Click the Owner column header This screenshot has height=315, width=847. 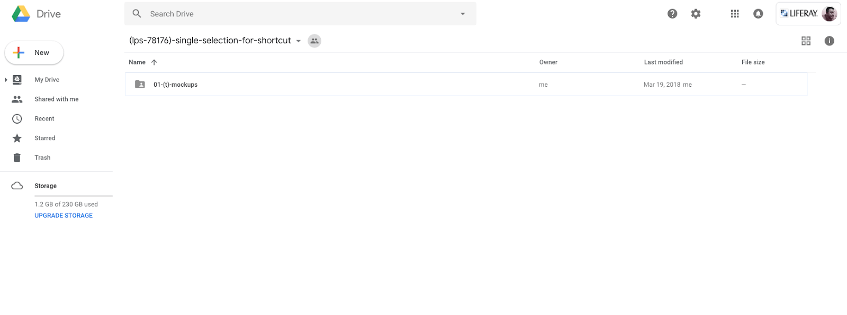tap(548, 62)
